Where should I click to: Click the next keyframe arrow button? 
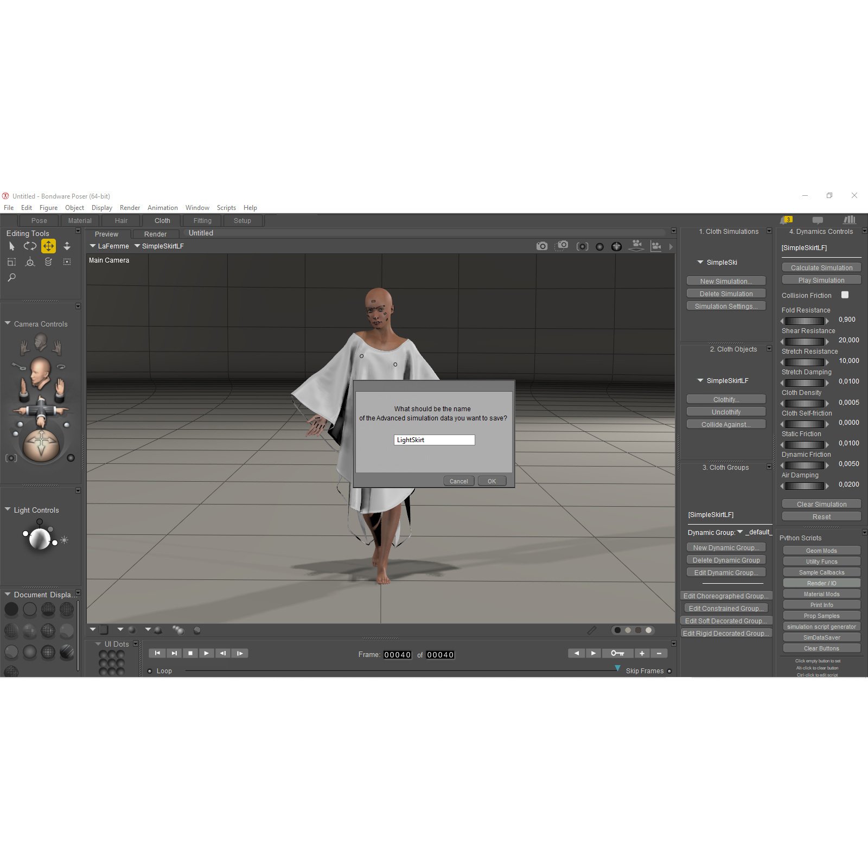[x=593, y=653]
